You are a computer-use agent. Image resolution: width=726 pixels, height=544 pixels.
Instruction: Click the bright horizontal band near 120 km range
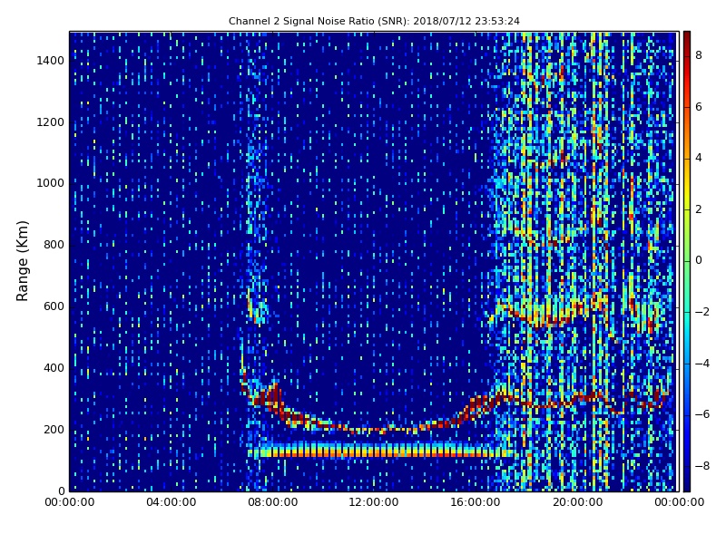point(380,451)
